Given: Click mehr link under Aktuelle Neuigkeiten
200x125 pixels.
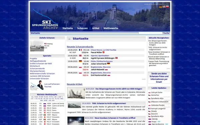Looking at the screenshot, I should coord(168,68).
